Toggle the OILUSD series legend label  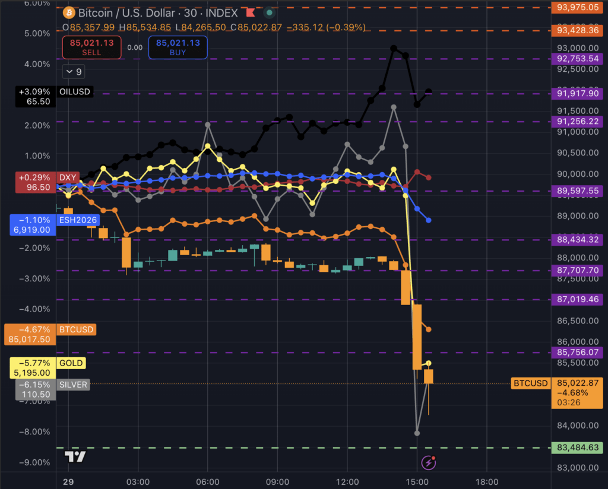pos(75,91)
